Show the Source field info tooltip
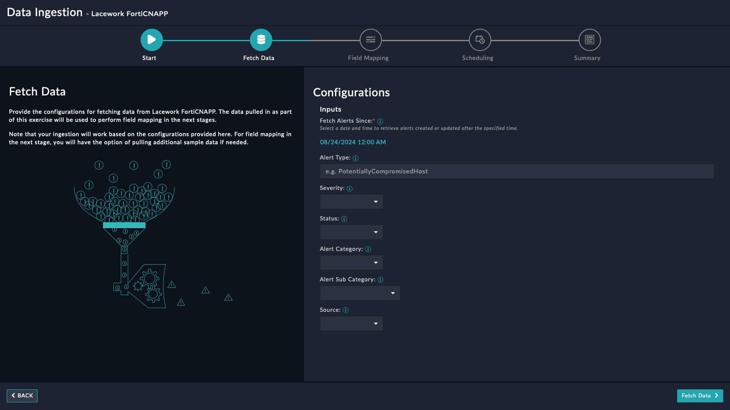Image resolution: width=730 pixels, height=410 pixels. 345,311
